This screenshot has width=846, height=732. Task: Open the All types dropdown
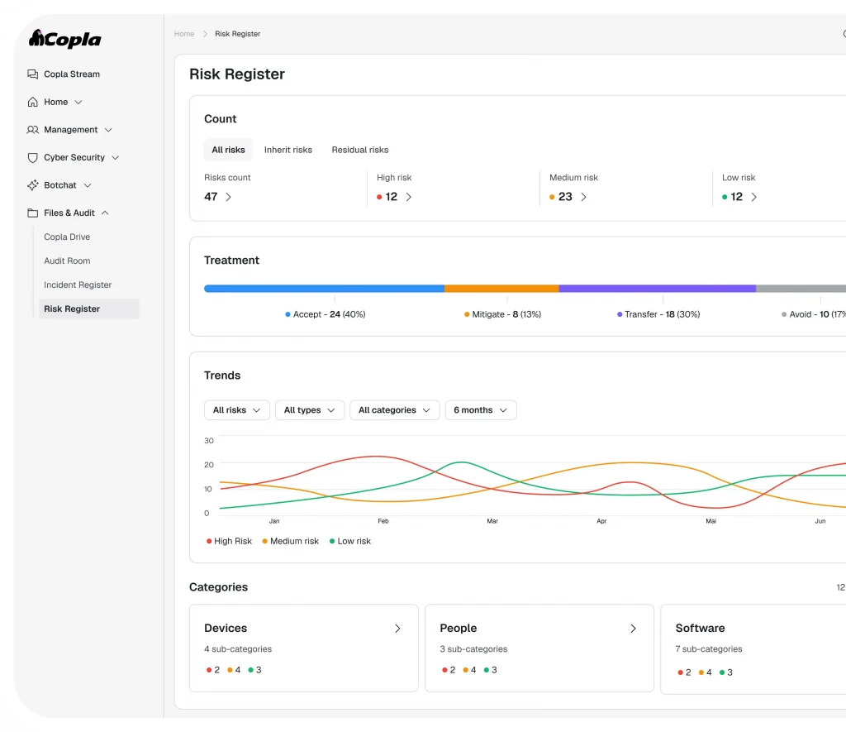[309, 410]
